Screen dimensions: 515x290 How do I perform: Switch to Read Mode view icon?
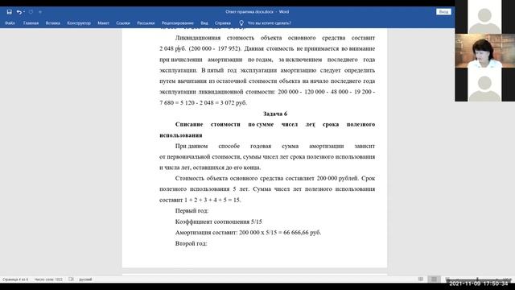pos(421,280)
